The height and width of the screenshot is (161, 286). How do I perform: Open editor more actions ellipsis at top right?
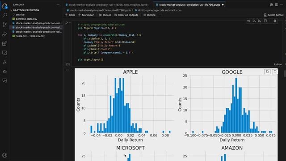[x=282, y=5]
